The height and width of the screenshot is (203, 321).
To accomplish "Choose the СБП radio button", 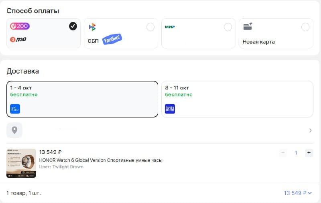I will pos(150,27).
